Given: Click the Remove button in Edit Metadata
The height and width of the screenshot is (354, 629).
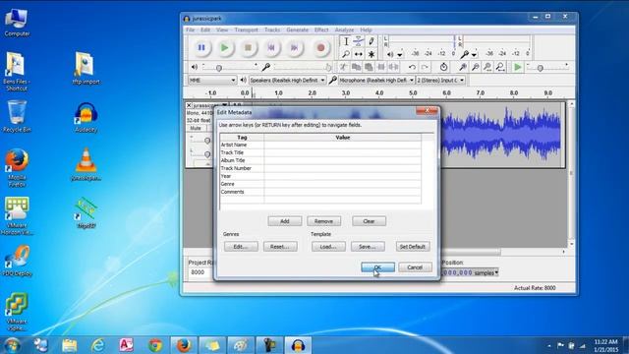Looking at the screenshot, I should [x=323, y=221].
